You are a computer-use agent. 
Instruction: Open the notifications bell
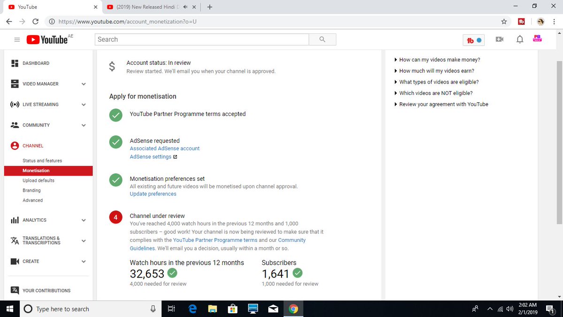tap(520, 39)
